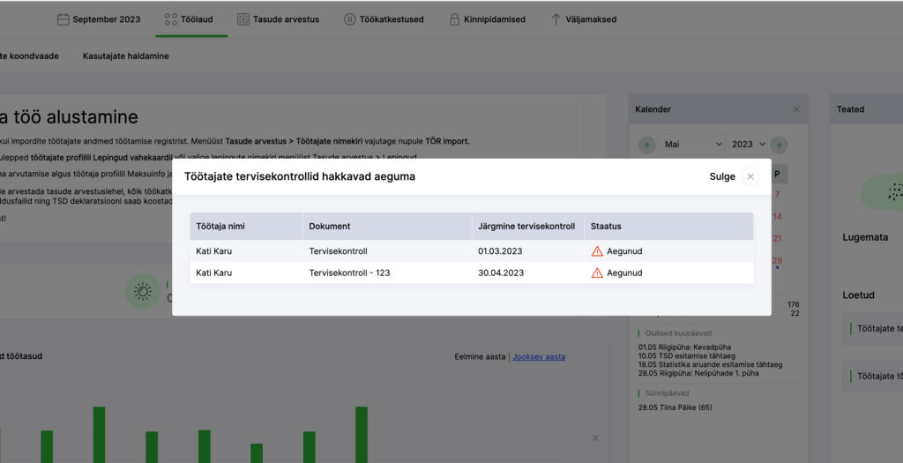Screen dimensions: 903x463
Task: Click the Tervisekontroll - 123 document cell
Action: tap(349, 273)
